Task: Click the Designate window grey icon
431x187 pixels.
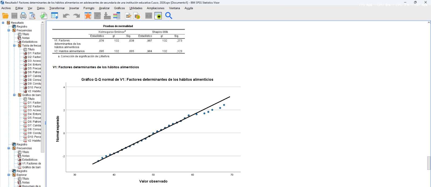Action: coord(149,16)
